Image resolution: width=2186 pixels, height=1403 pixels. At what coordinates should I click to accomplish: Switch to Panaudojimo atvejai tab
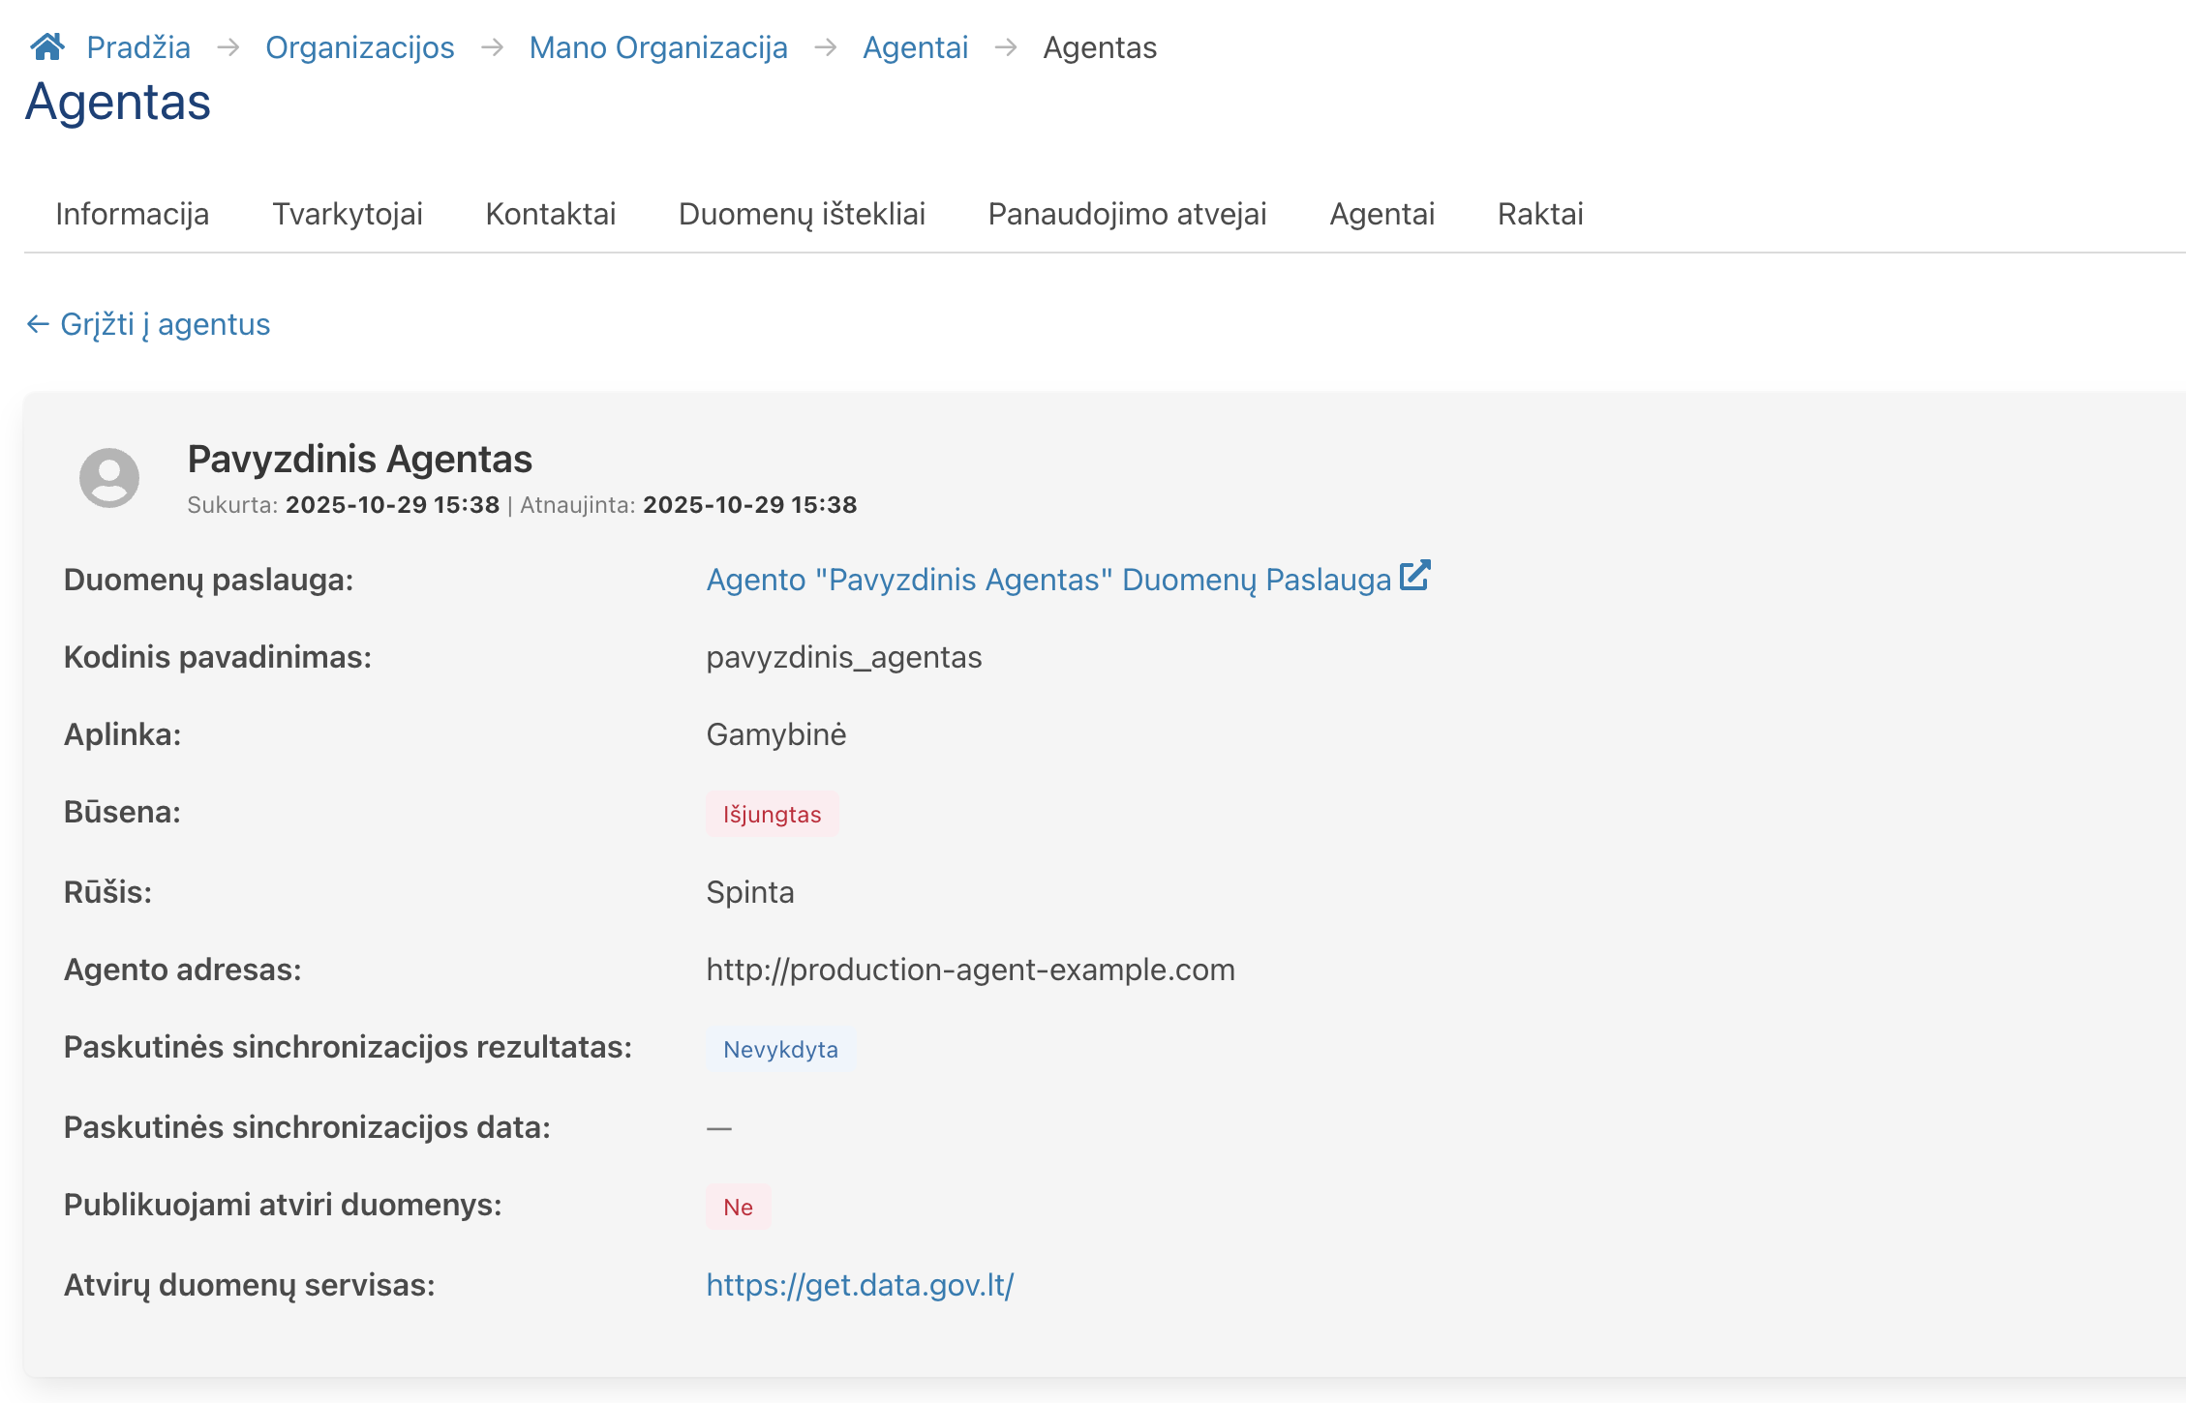(x=1128, y=214)
